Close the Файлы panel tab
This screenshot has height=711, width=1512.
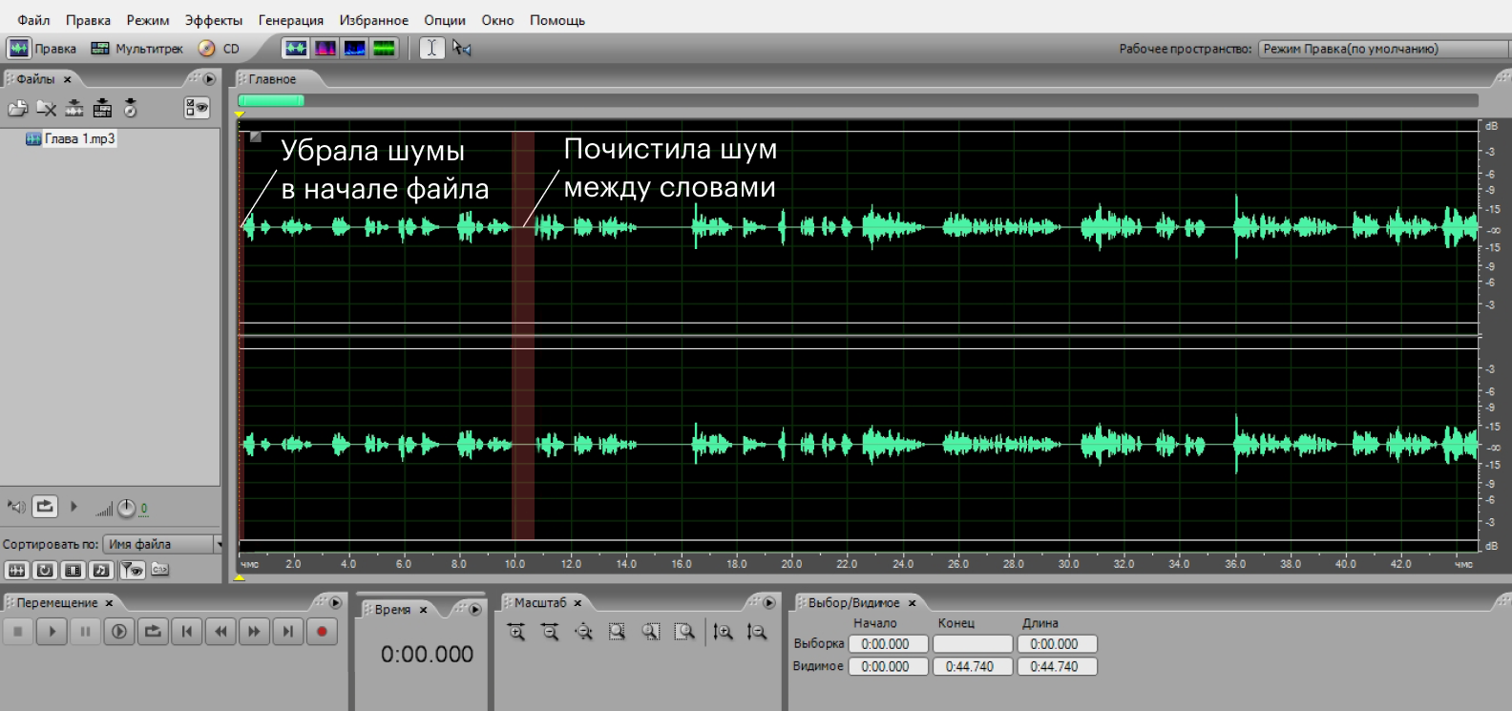(68, 80)
